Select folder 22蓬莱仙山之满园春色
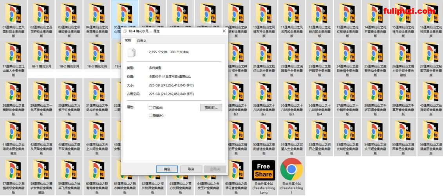This screenshot has width=443, height=196. point(291,58)
